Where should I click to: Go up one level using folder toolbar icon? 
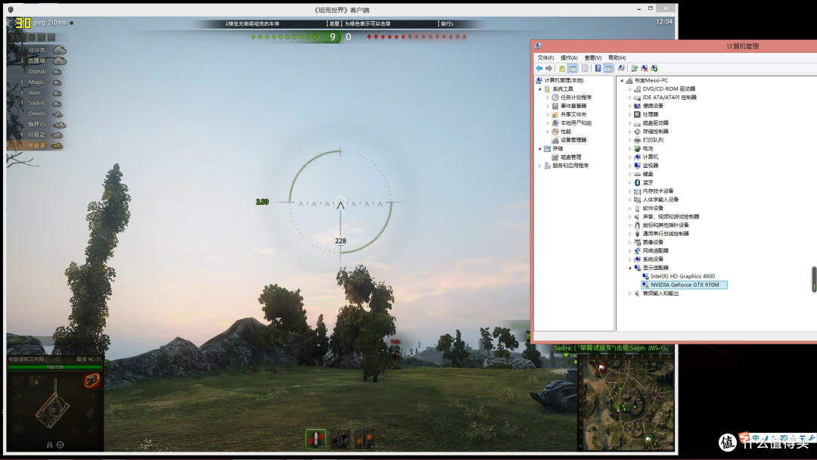(x=561, y=68)
